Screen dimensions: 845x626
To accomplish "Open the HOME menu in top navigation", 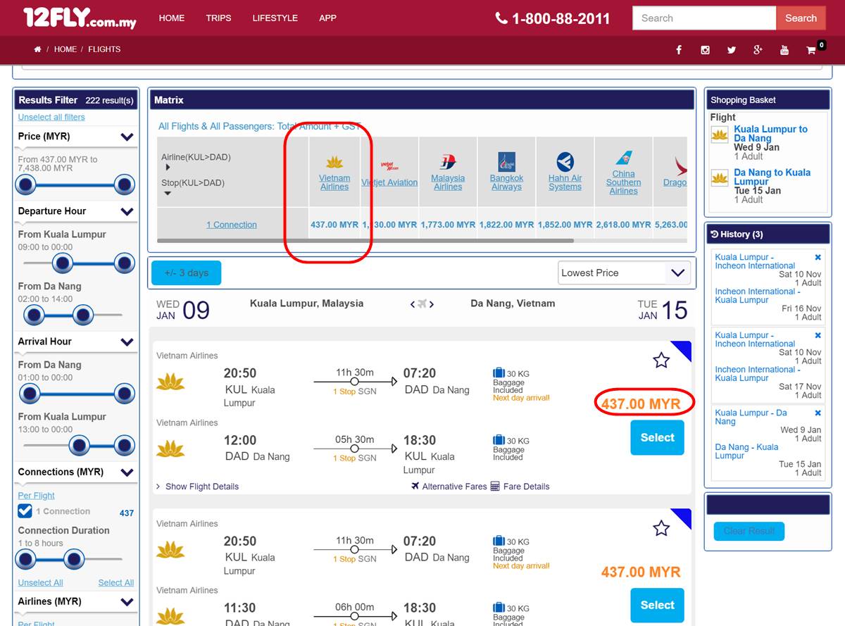I will point(172,18).
